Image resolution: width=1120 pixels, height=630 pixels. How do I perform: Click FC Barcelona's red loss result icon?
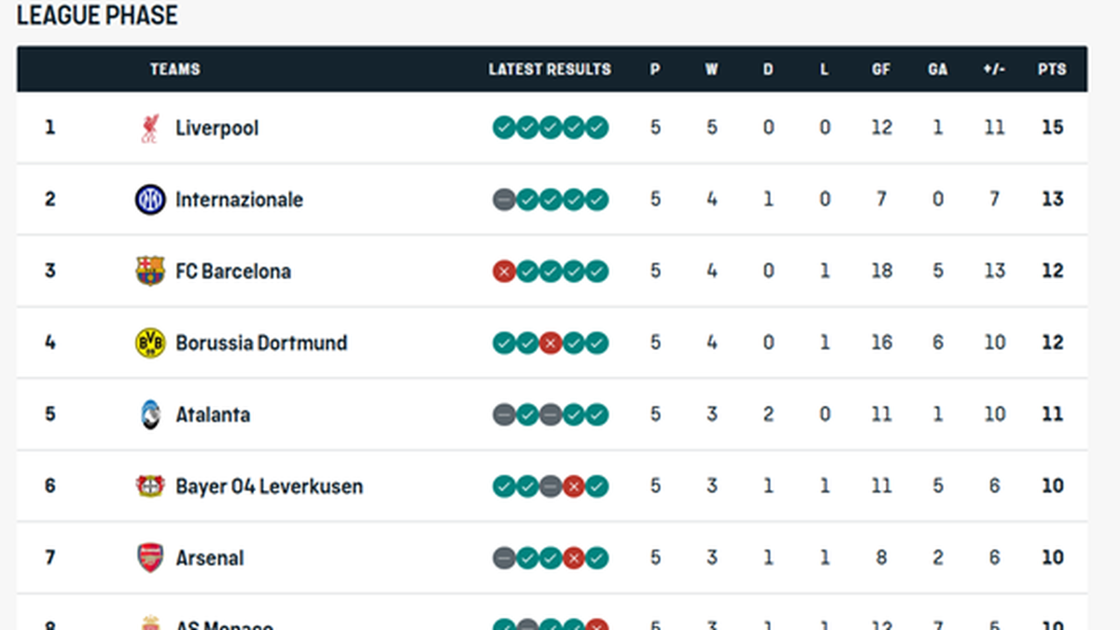click(x=504, y=272)
